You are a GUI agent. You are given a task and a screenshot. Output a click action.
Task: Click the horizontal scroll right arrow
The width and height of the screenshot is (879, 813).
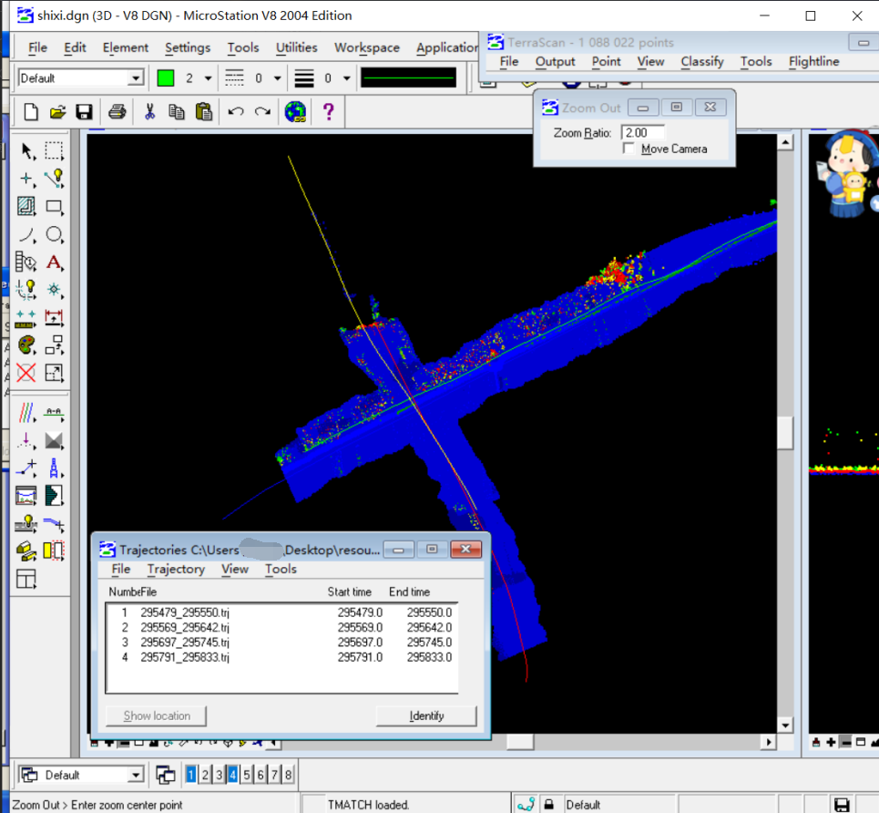pos(769,742)
